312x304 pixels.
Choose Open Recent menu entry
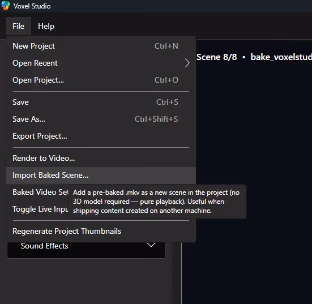pos(101,63)
